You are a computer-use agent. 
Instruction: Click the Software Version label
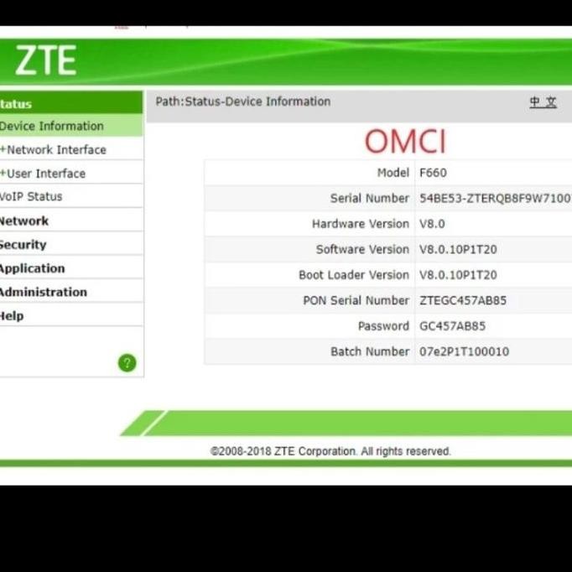tap(362, 249)
